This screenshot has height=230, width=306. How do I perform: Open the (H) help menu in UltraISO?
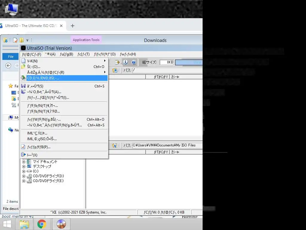tap(128, 54)
